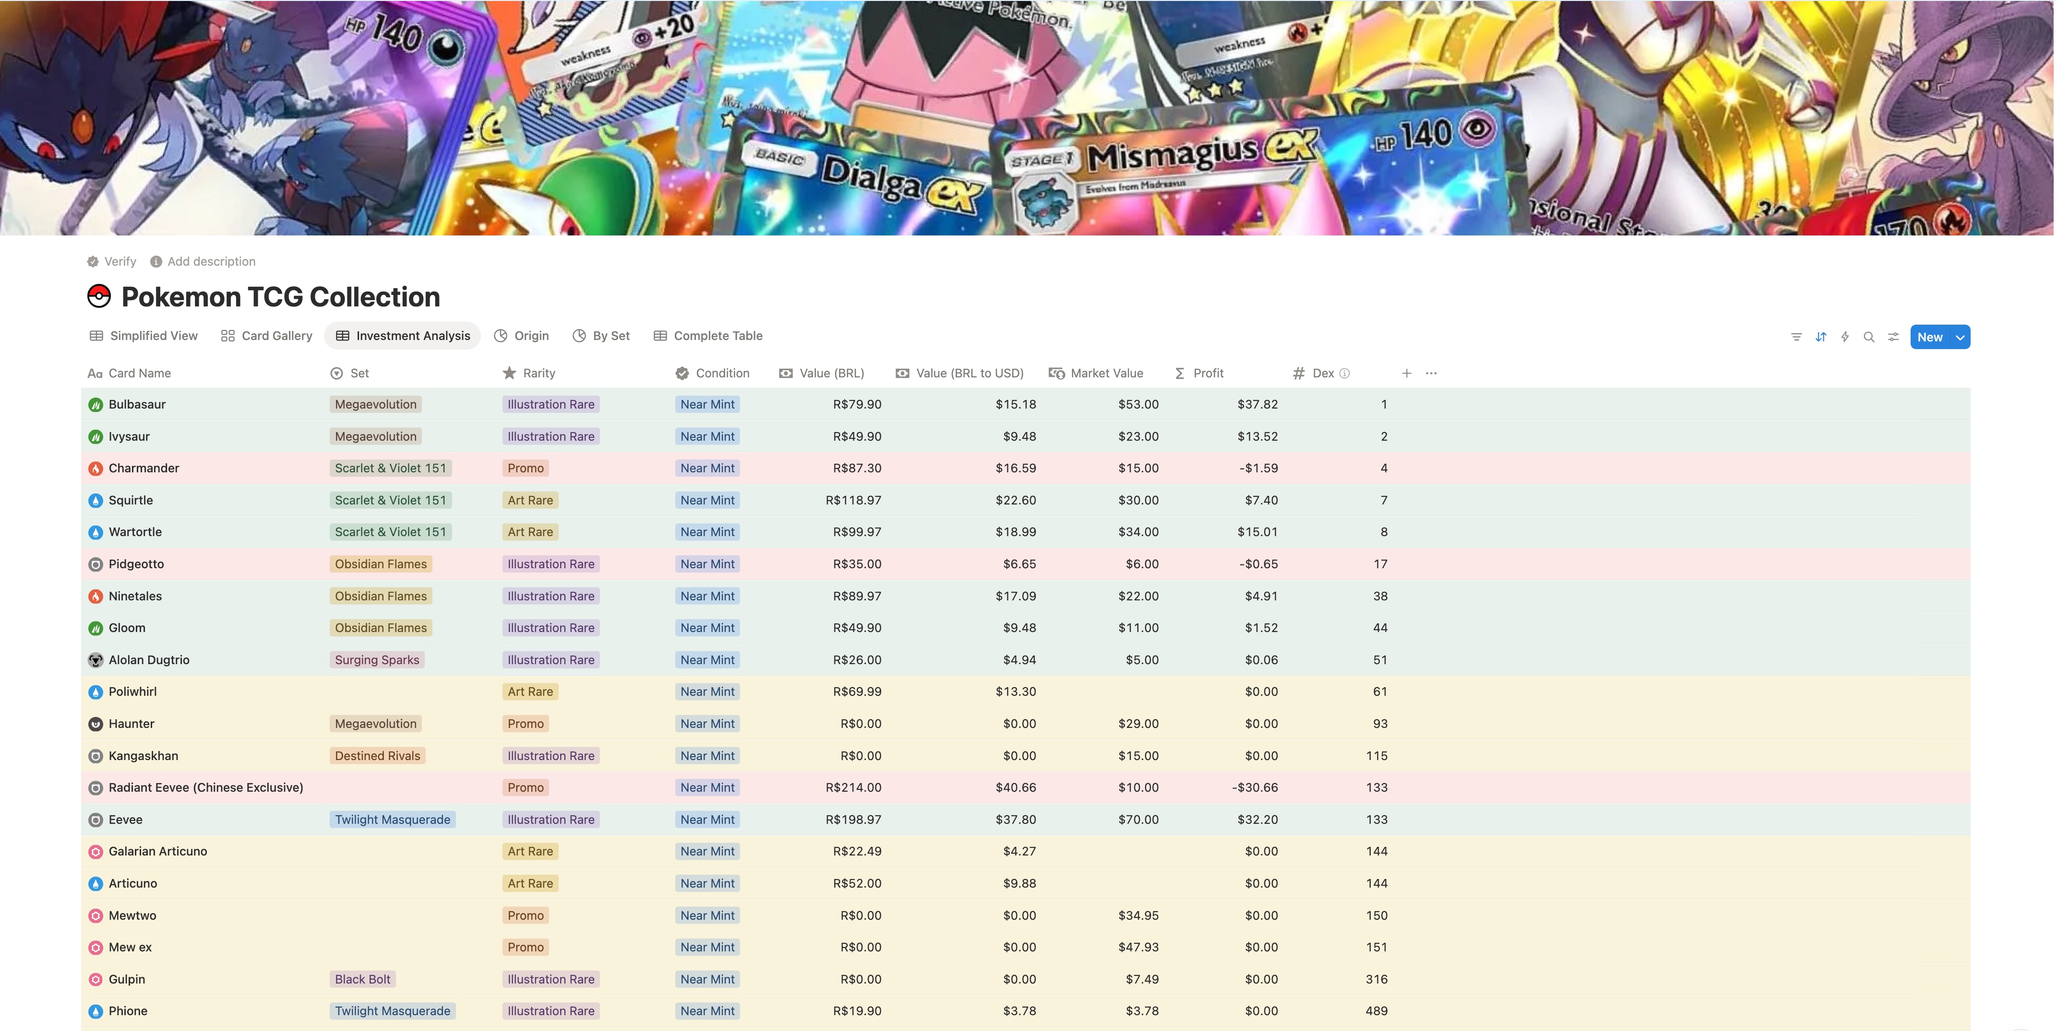2057x1031 pixels.
Task: Click the Pokemon TCG Collection title
Action: 280,297
